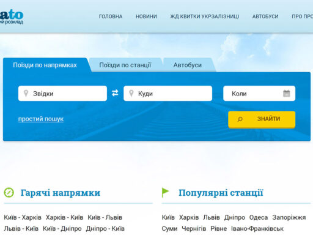313x235 pixels.
Task: Open АВТОБУСИ in the top navigation
Action: click(265, 17)
